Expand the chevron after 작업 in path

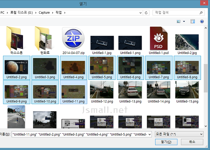pyautogui.click(x=65, y=13)
